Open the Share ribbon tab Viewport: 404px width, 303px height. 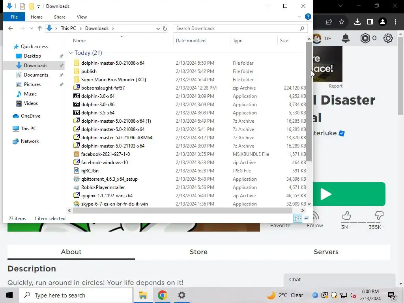click(60, 17)
